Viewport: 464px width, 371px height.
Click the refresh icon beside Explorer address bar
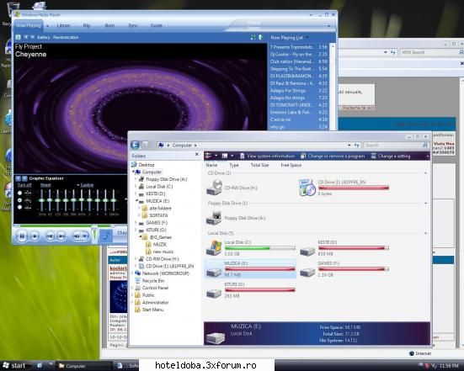[357, 146]
